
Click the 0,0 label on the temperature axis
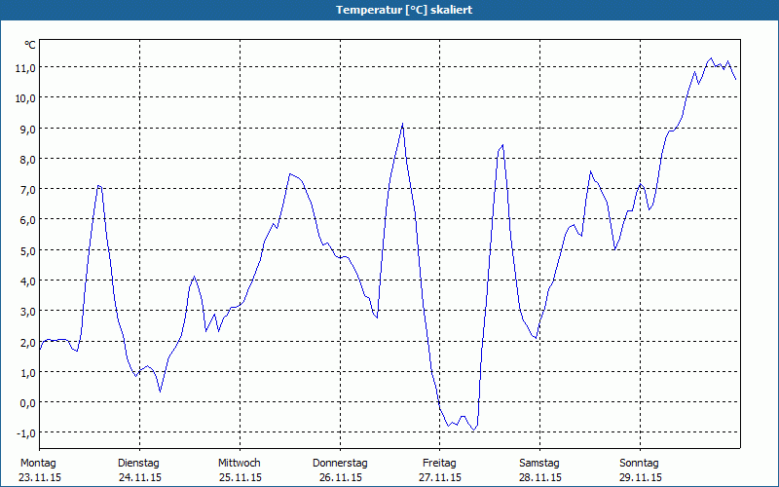coord(24,402)
